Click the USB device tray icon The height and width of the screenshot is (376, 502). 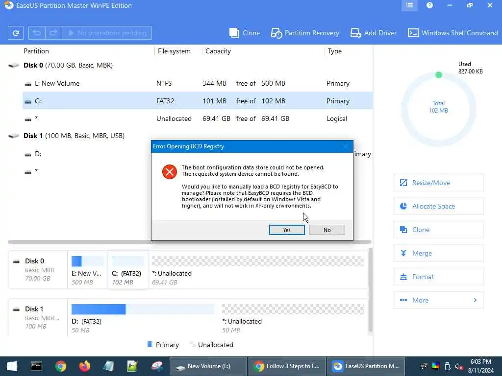coord(448,366)
